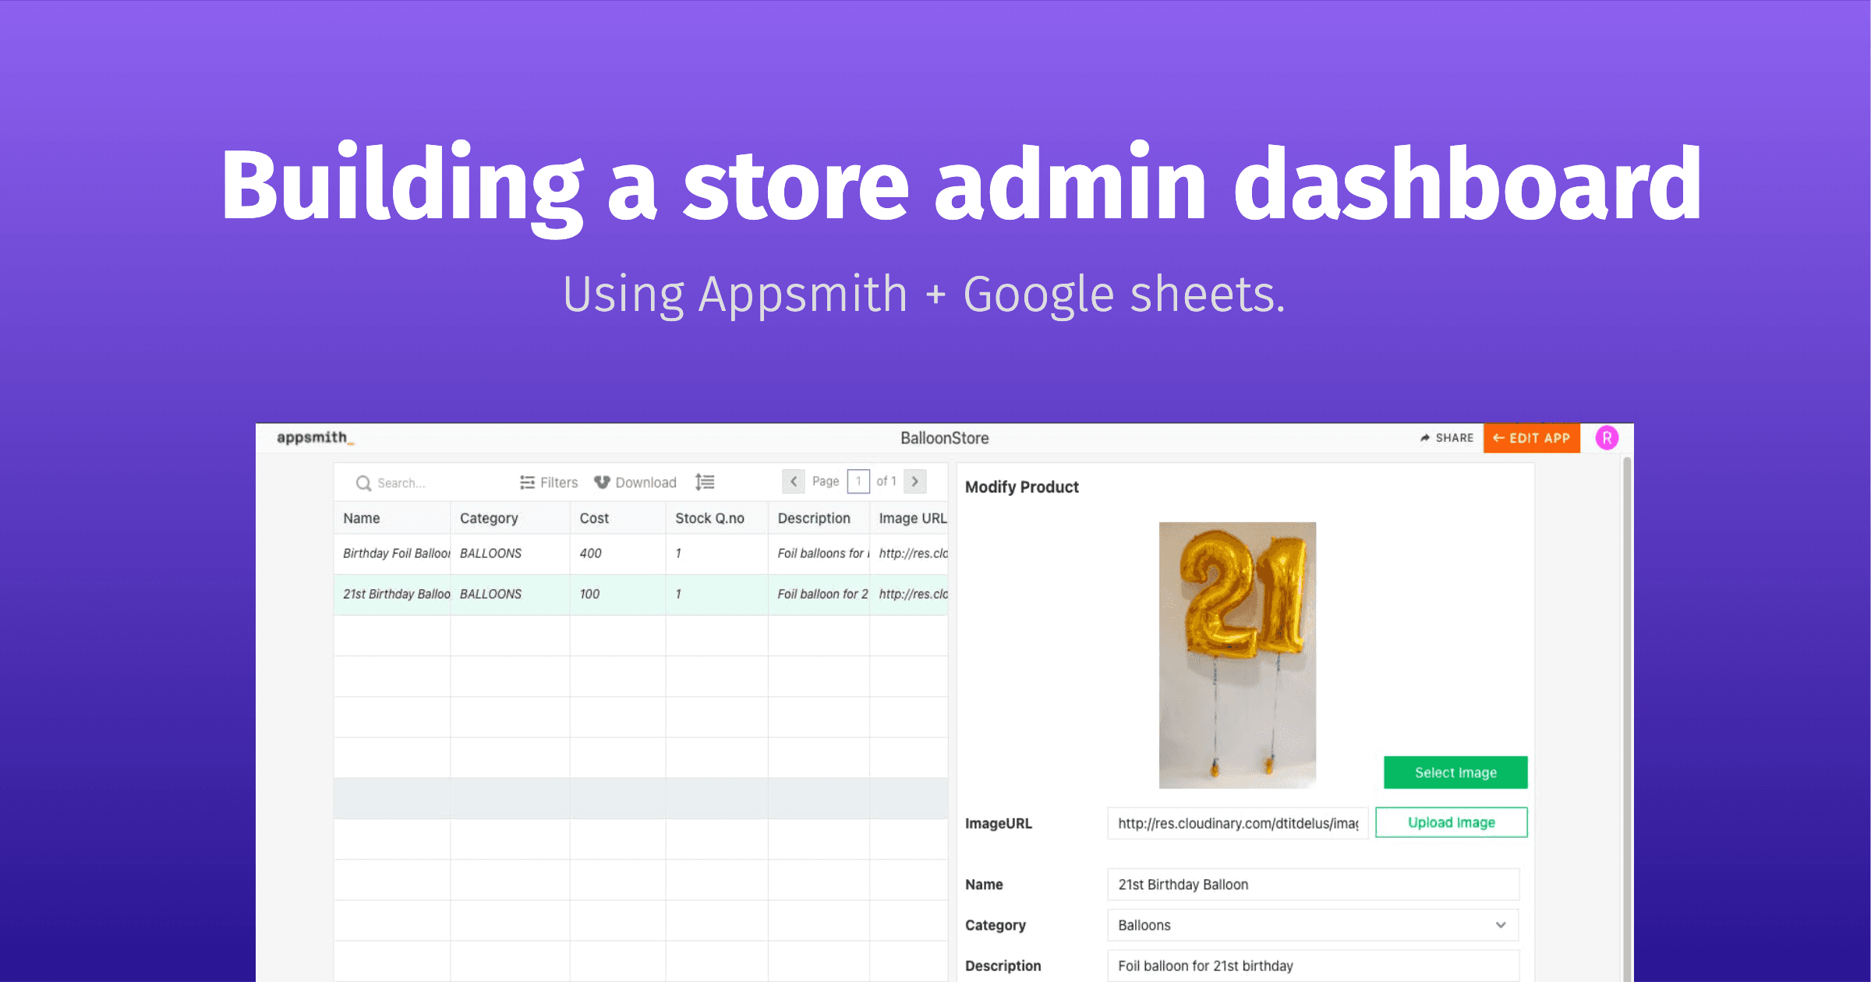This screenshot has height=982, width=1871.
Task: Go to previous table page arrow
Action: point(793,482)
